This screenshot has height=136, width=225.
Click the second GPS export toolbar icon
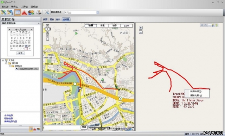coord(10,12)
